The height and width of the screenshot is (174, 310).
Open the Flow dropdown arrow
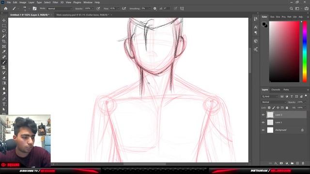click(118, 9)
